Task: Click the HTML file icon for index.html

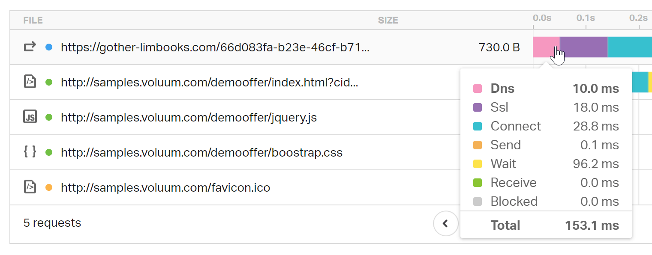Action: [x=30, y=82]
